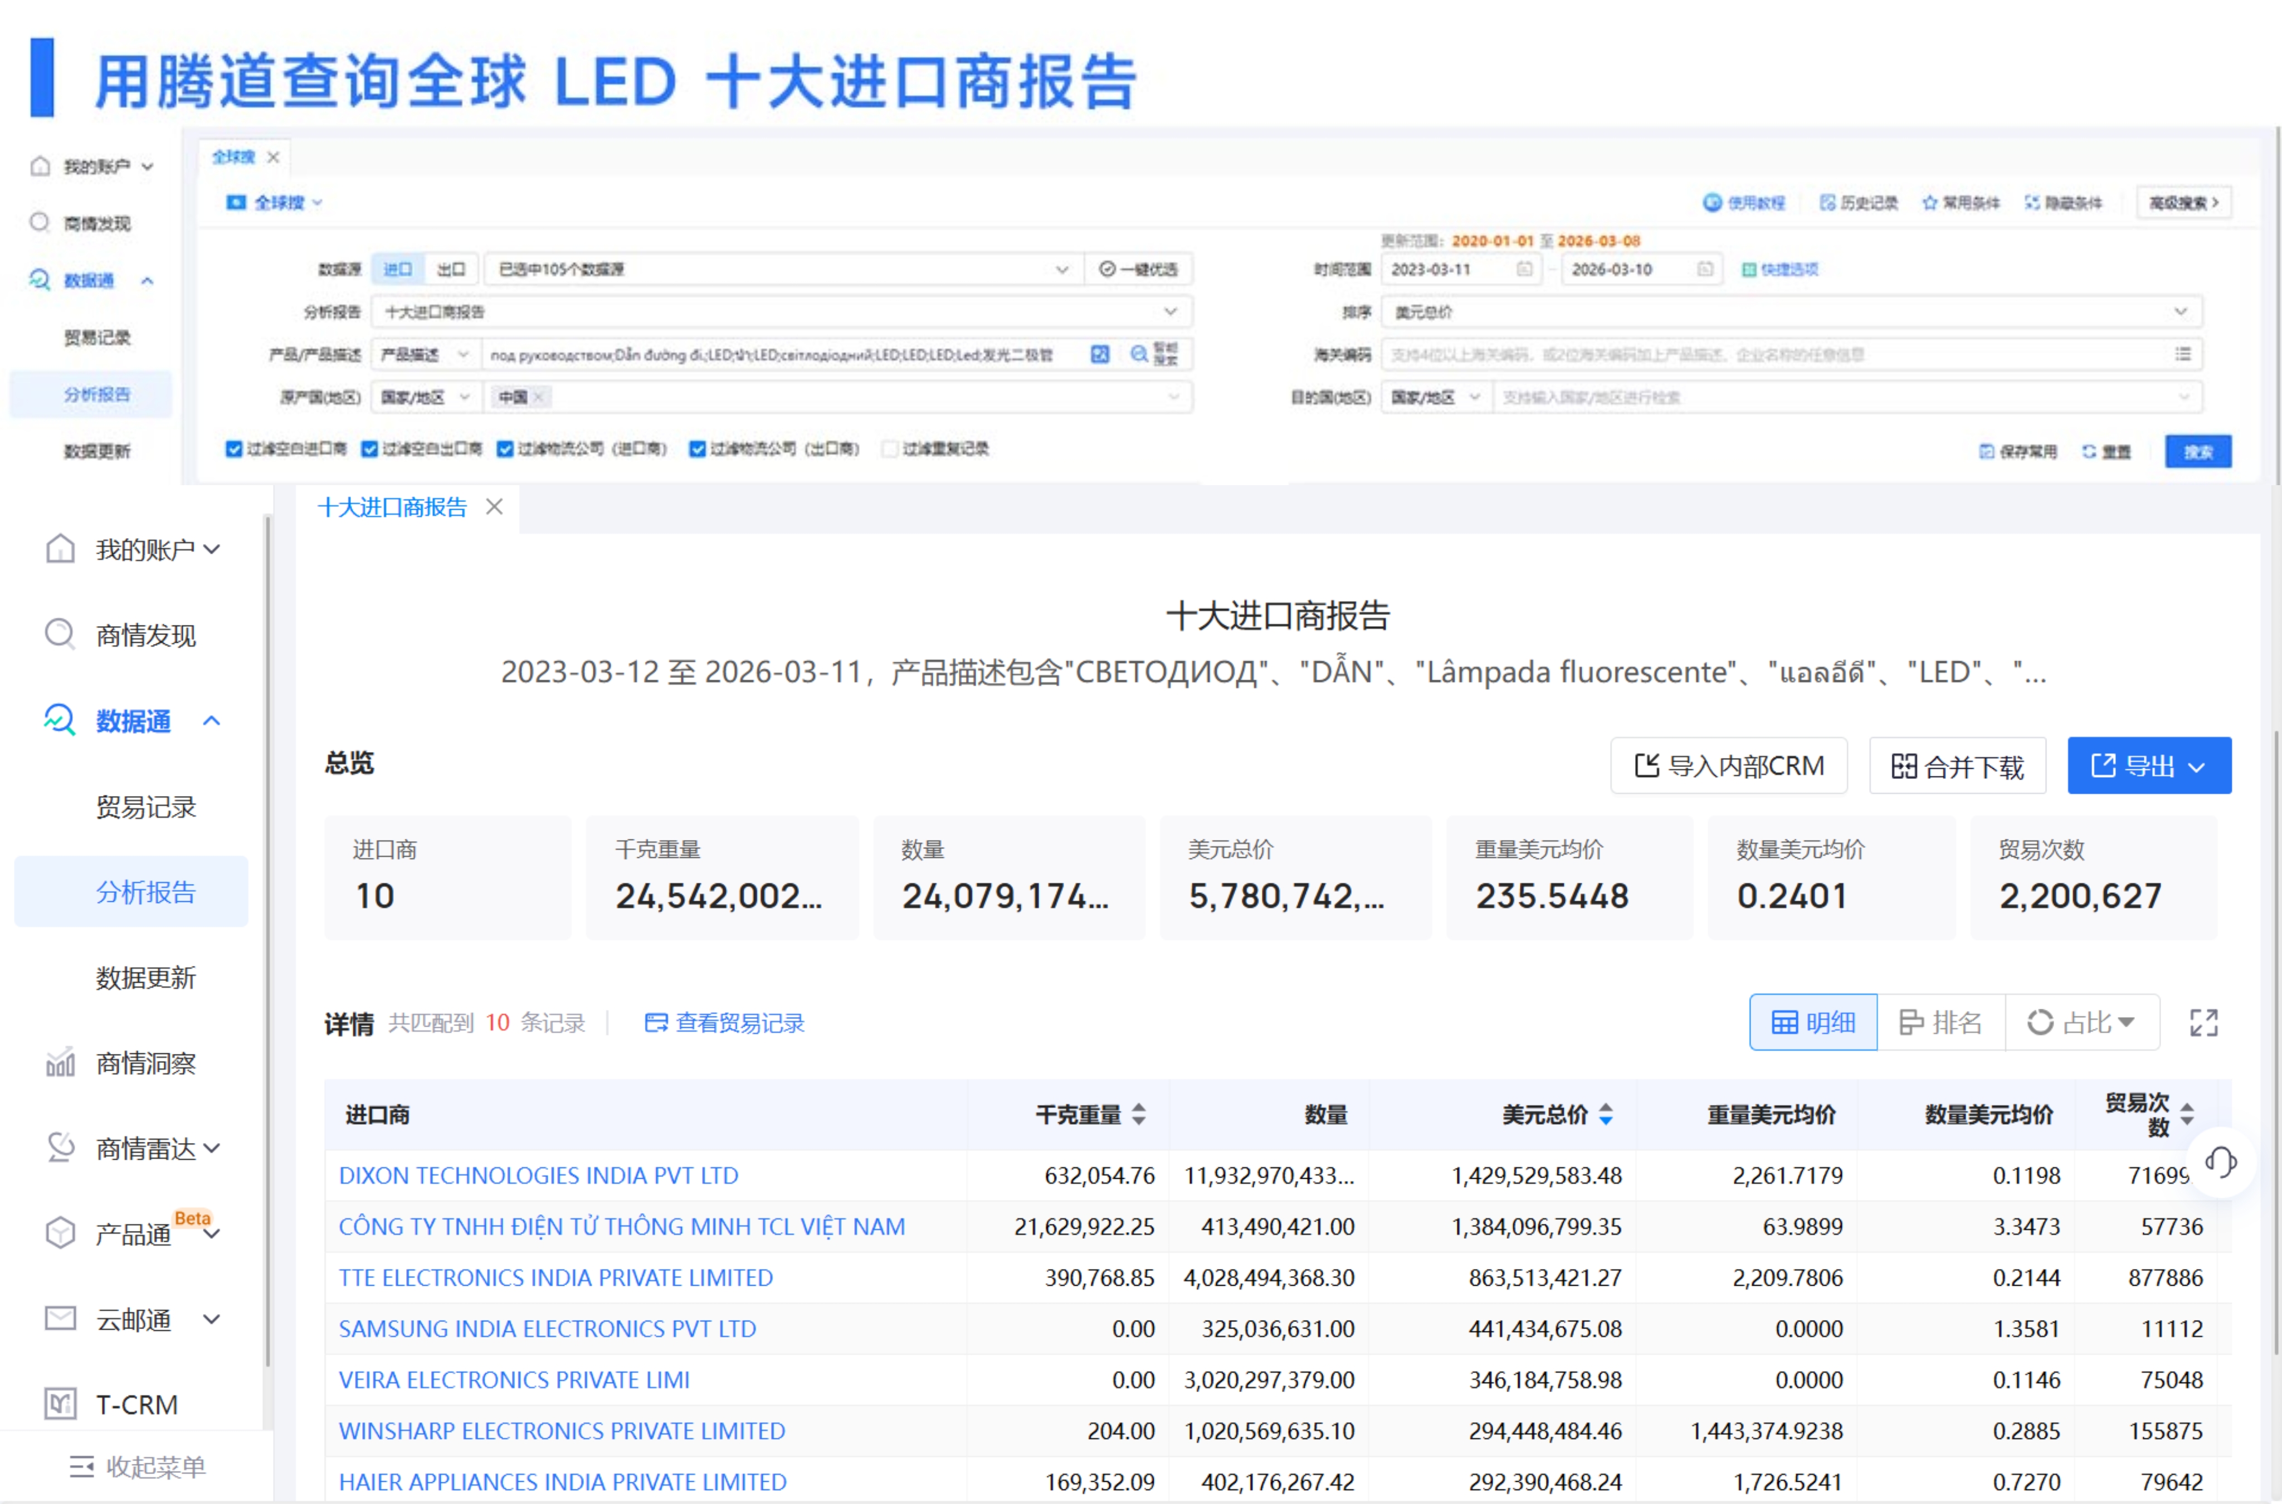2282x1504 pixels.
Task: Collapse the 数据通 sidebar section
Action: click(211, 720)
